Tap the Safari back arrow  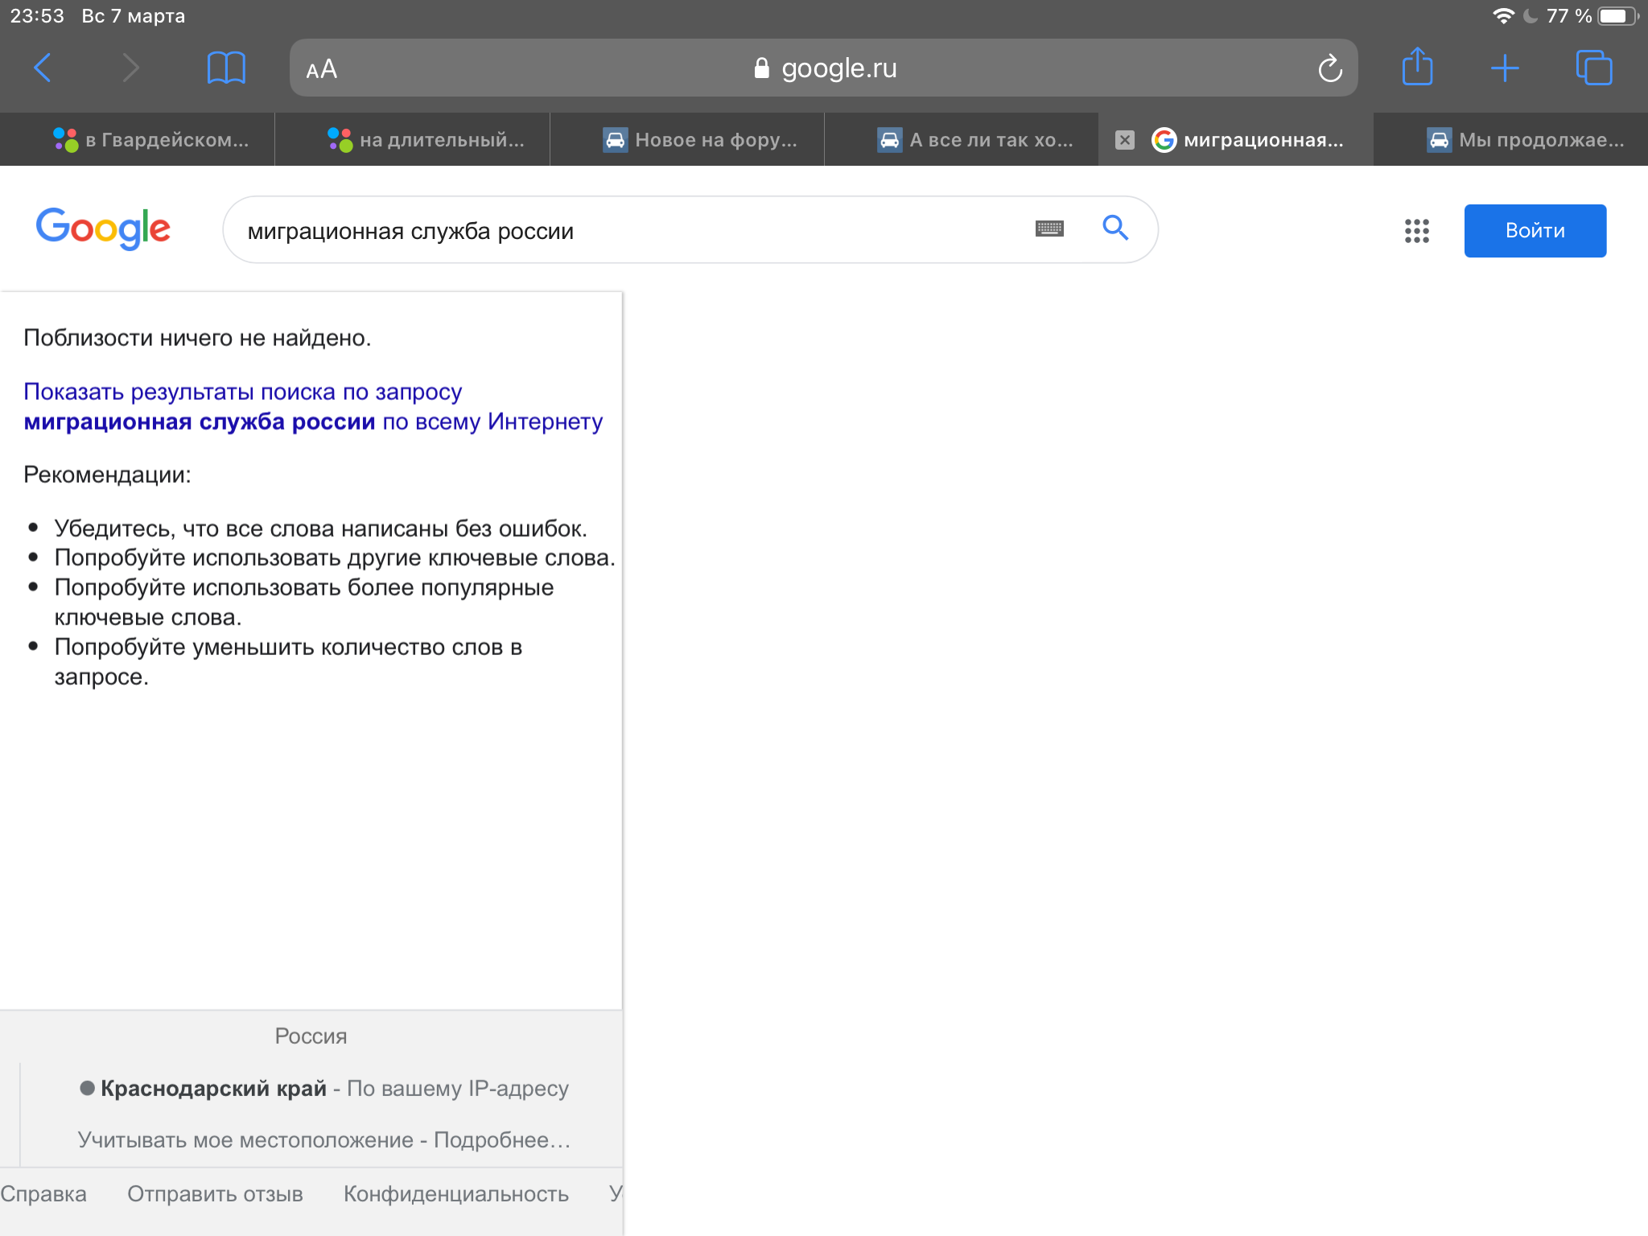click(x=43, y=68)
